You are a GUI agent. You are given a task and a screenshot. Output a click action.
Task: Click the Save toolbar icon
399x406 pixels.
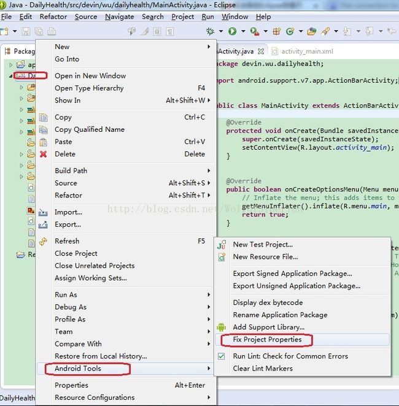pos(26,32)
